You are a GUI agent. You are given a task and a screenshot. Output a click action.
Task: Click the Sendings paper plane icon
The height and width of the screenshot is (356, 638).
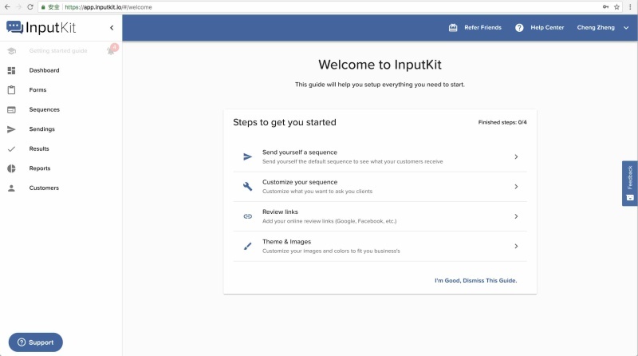coord(11,129)
